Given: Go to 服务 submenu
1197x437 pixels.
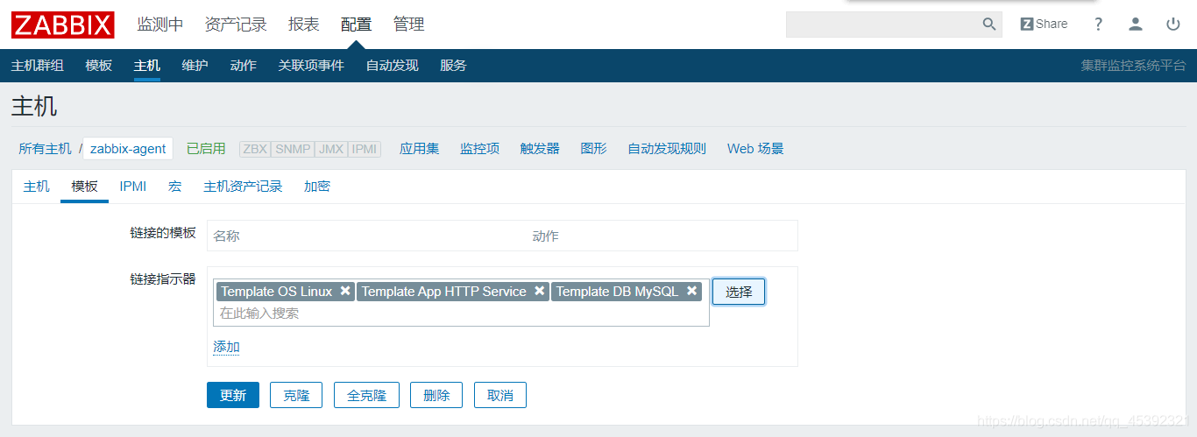Looking at the screenshot, I should pyautogui.click(x=454, y=66).
